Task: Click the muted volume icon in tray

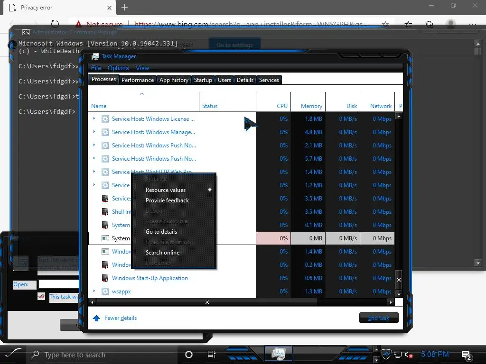Action: point(409,355)
